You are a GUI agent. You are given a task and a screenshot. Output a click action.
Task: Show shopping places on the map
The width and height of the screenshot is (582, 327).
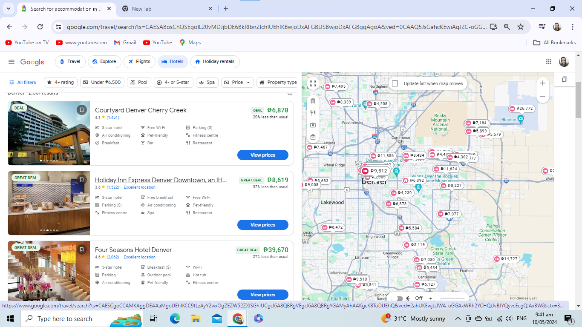coord(313,137)
